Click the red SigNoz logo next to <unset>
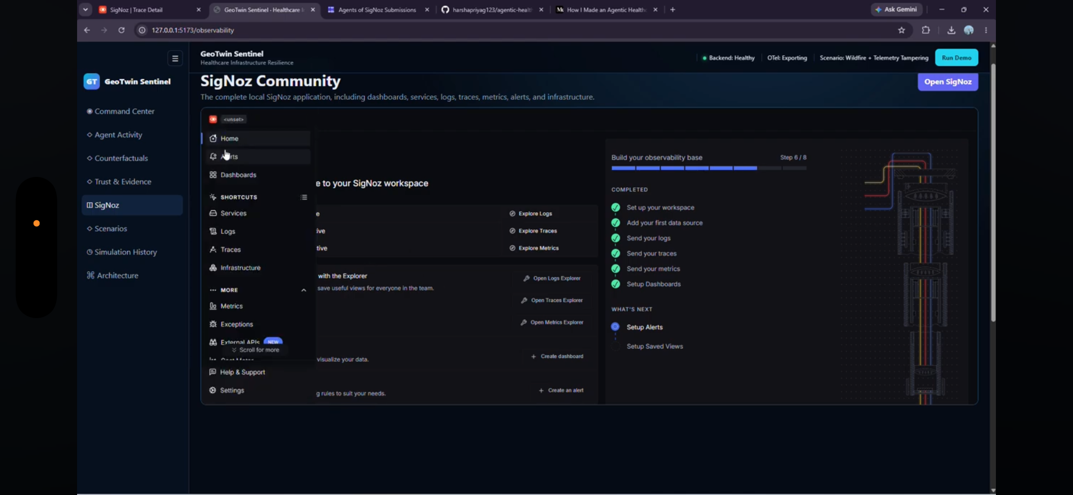This screenshot has height=495, width=1073. pyautogui.click(x=213, y=119)
